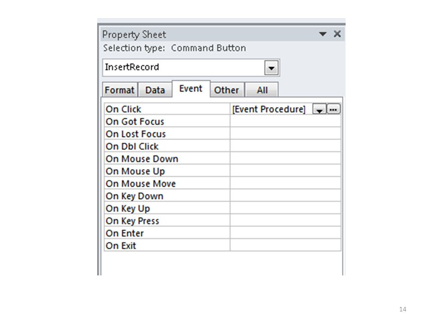This screenshot has width=432, height=324.
Task: Close the Property Sheet pane
Action: pyautogui.click(x=337, y=34)
